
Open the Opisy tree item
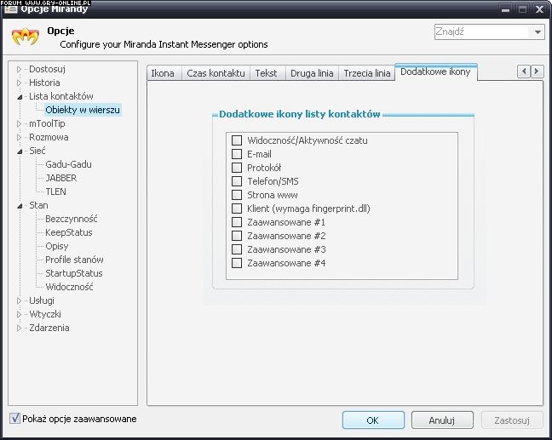(x=57, y=246)
